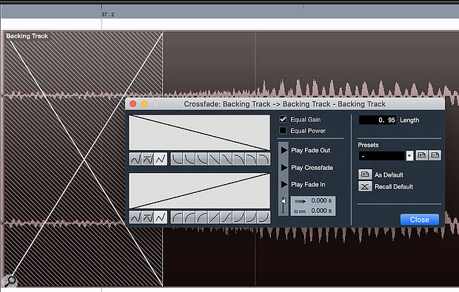
Task: Apply the last, slowest-rising fade-in curve preset
Action: click(263, 217)
